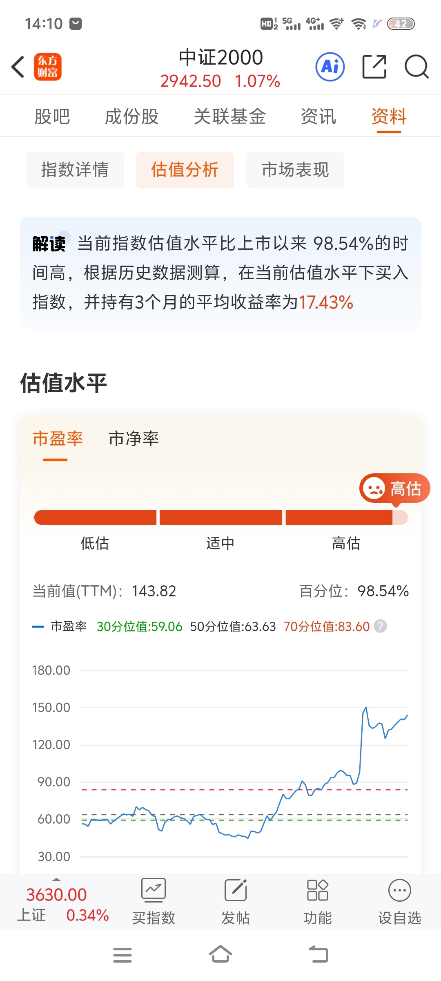
Task: Tap the 高估 valuation badge
Action: point(394,488)
